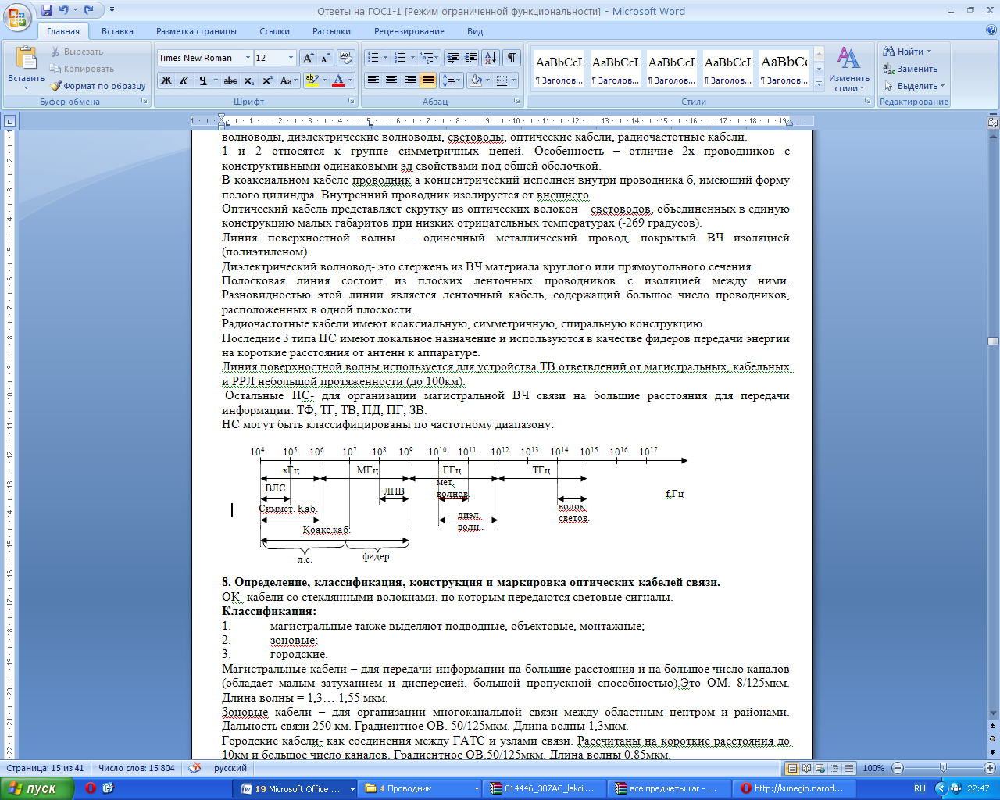
Task: Apply strikethrough formatting (abc)
Action: pos(230,80)
